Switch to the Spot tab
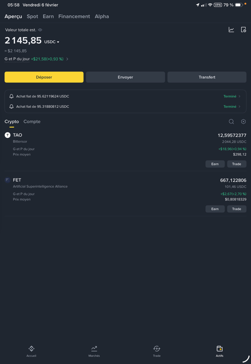Image resolution: width=251 pixels, height=364 pixels. (x=32, y=17)
